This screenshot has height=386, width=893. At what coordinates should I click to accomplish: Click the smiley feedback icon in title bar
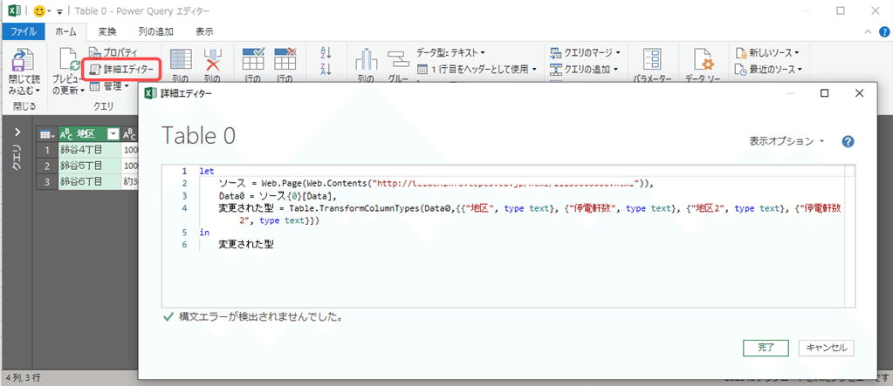point(39,10)
